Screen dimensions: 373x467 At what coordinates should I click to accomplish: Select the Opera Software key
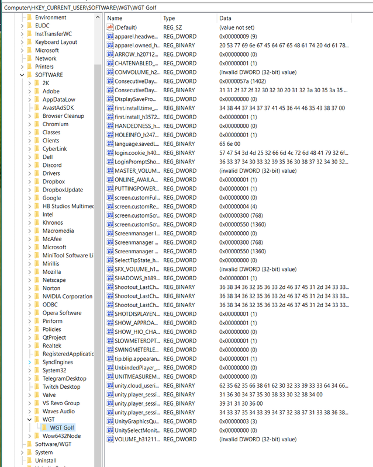point(62,313)
